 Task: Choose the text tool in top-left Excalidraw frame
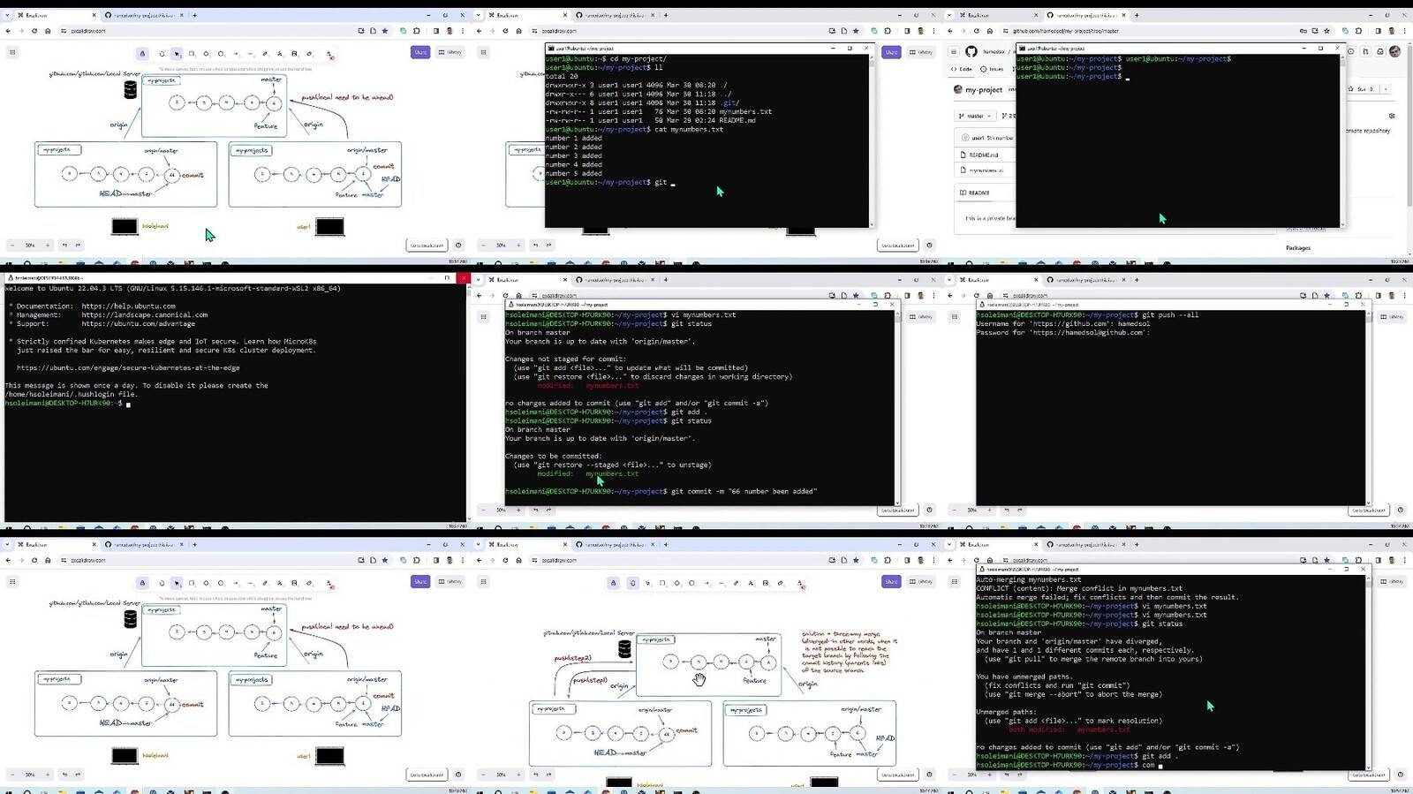pyautogui.click(x=280, y=54)
